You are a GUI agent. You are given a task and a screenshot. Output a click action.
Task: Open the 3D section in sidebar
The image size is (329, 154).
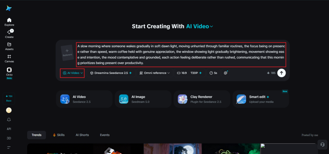[9, 138]
